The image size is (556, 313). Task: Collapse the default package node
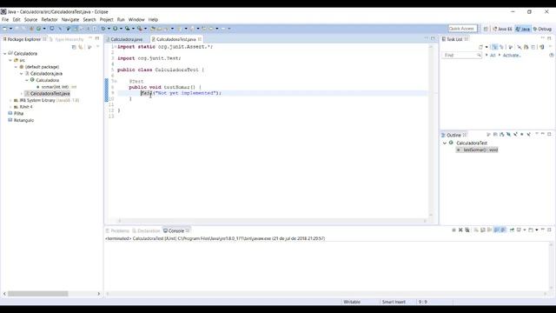coord(16,67)
